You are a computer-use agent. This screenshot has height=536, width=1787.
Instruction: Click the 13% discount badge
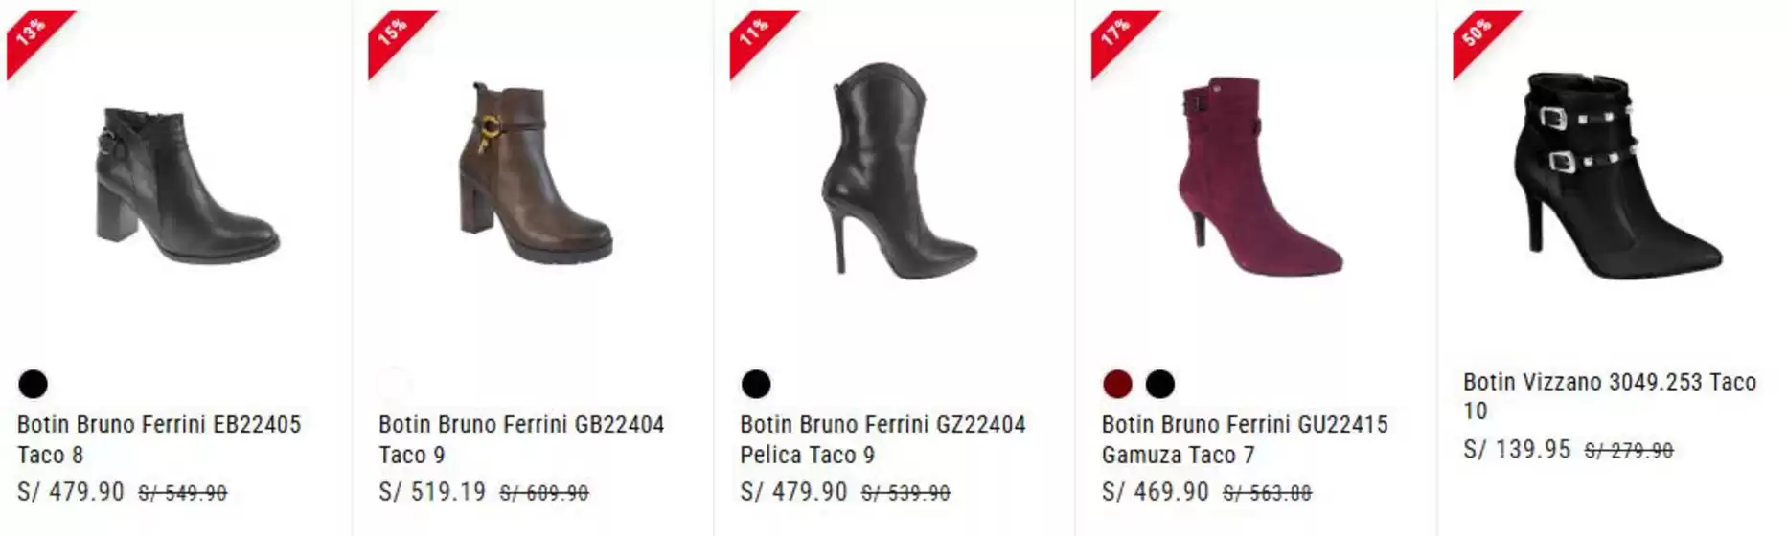click(31, 33)
